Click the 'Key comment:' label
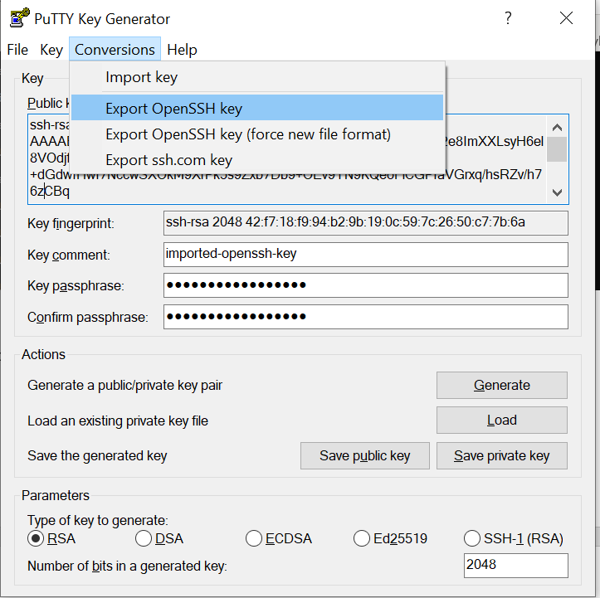The height and width of the screenshot is (598, 600). (69, 255)
